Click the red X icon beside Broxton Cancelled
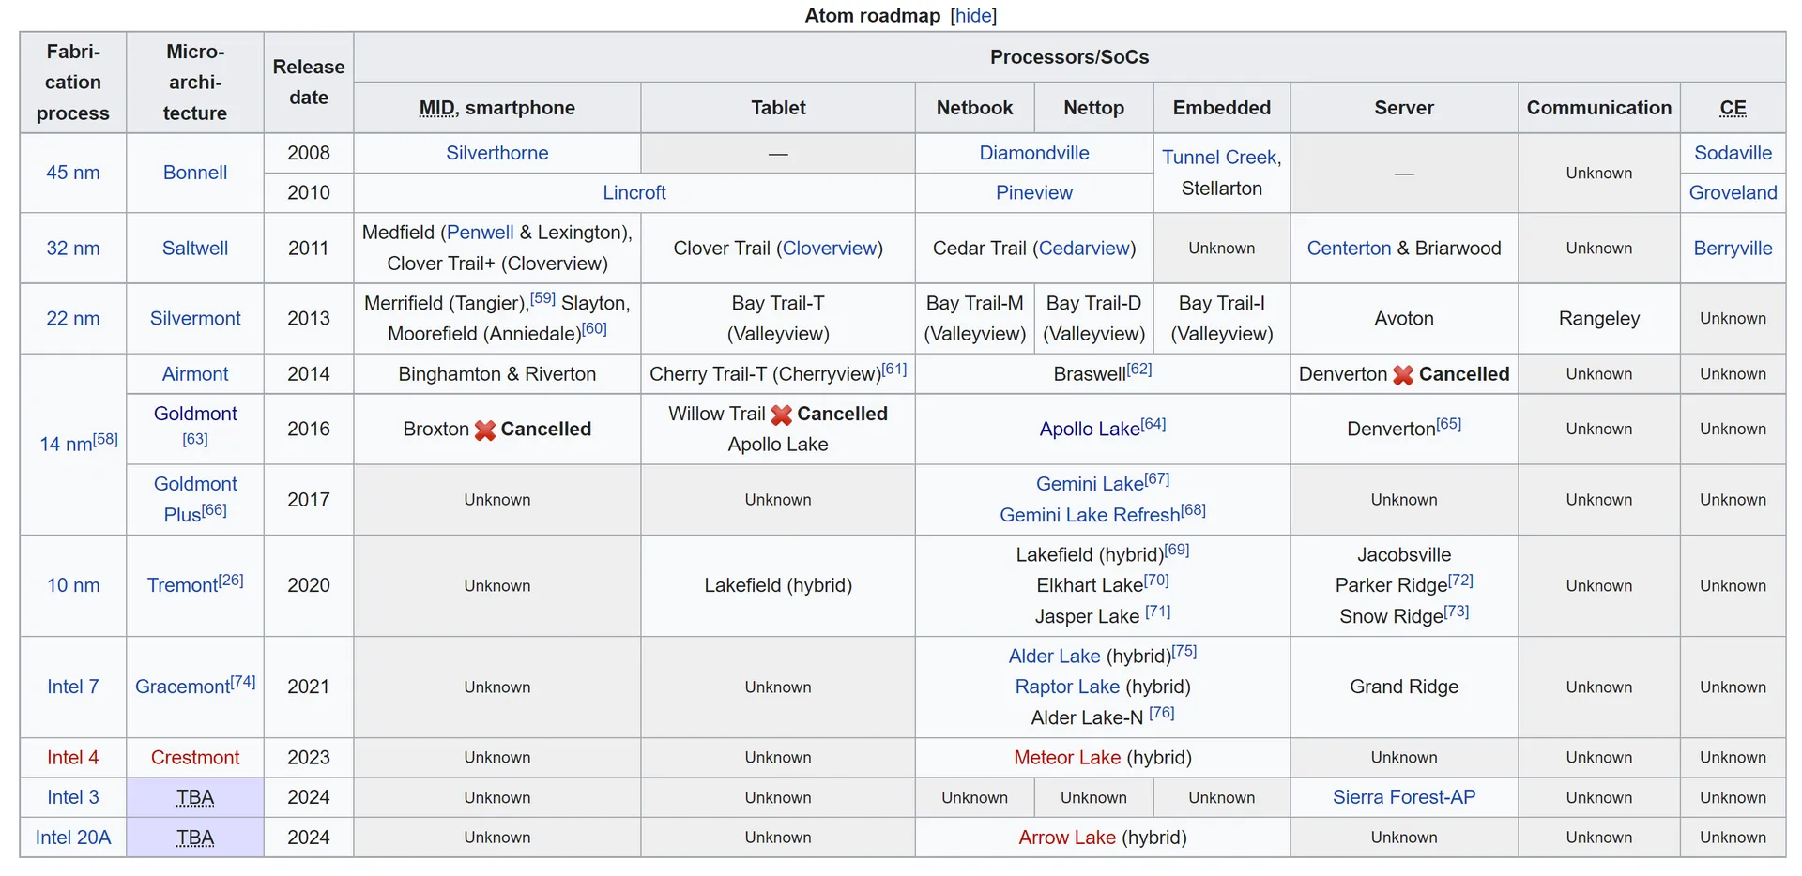 coord(484,430)
